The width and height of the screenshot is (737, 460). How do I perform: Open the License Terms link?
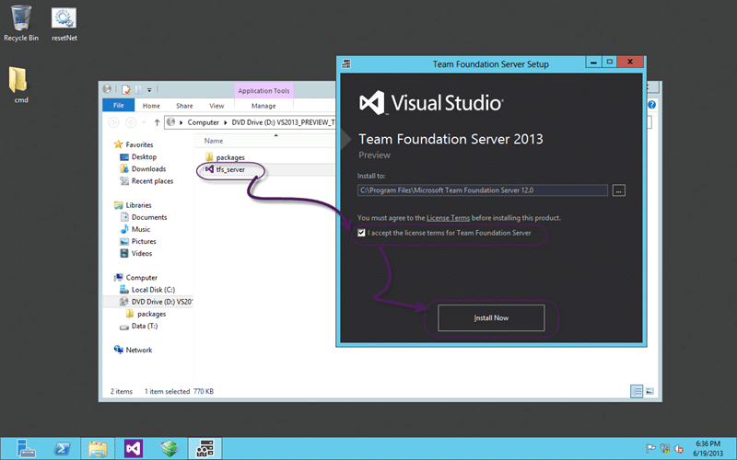448,218
